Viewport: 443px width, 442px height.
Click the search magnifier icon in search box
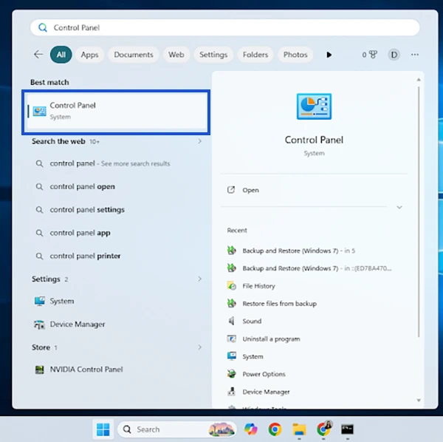(43, 27)
